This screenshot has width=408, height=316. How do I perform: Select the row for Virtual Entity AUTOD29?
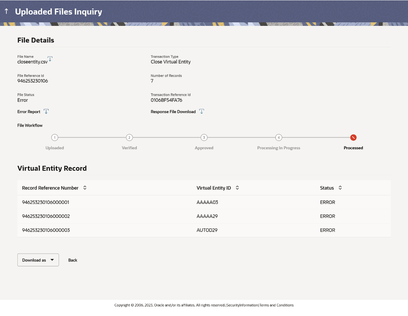point(206,230)
